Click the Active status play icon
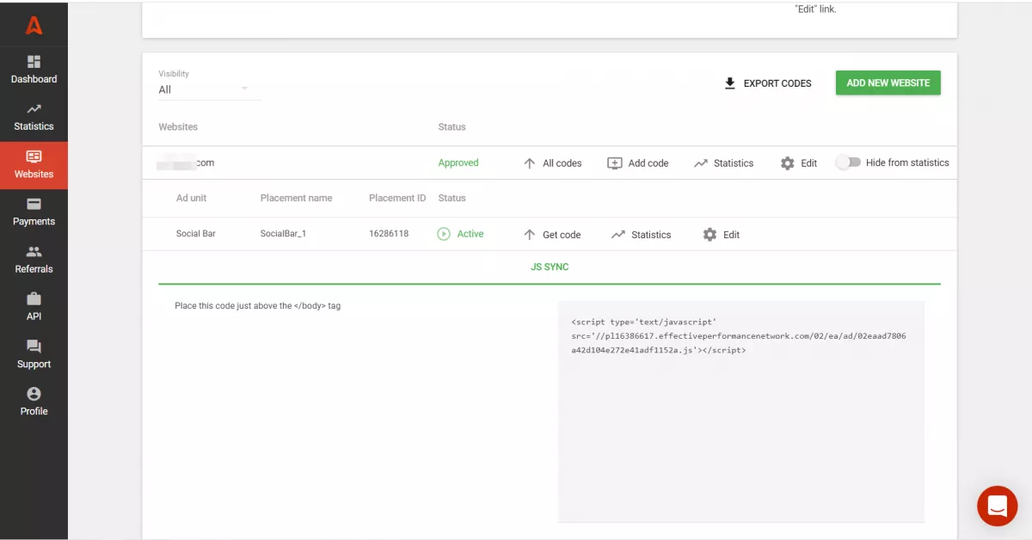1032x540 pixels. coord(444,234)
